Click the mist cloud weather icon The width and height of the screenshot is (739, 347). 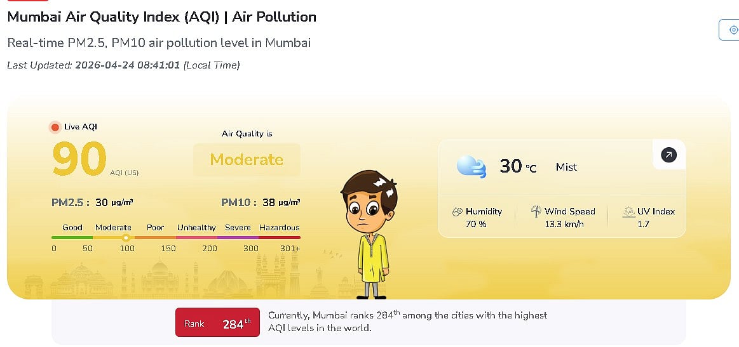pos(471,167)
